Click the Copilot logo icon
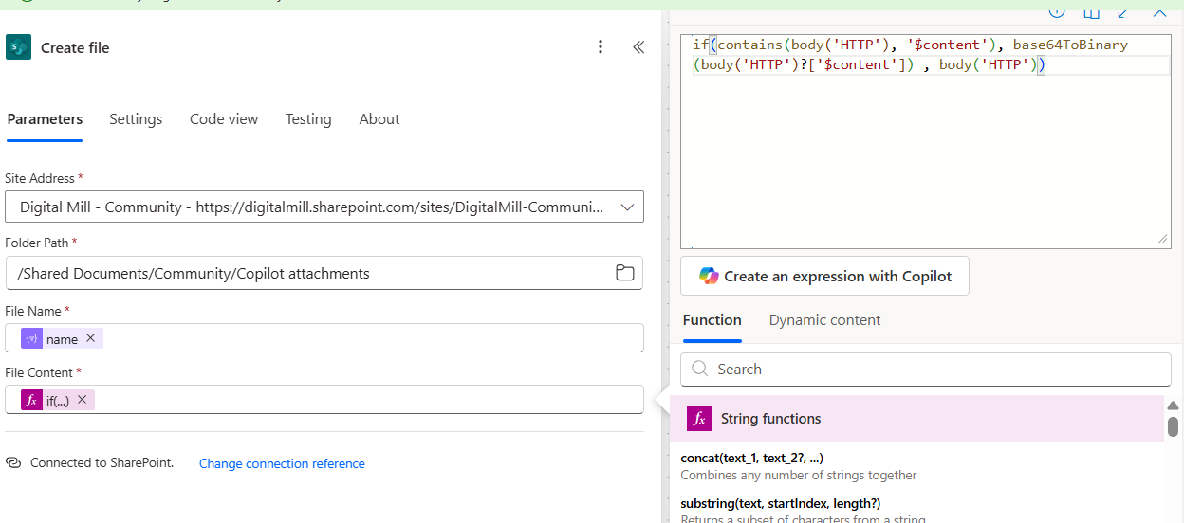1184x523 pixels. click(709, 276)
